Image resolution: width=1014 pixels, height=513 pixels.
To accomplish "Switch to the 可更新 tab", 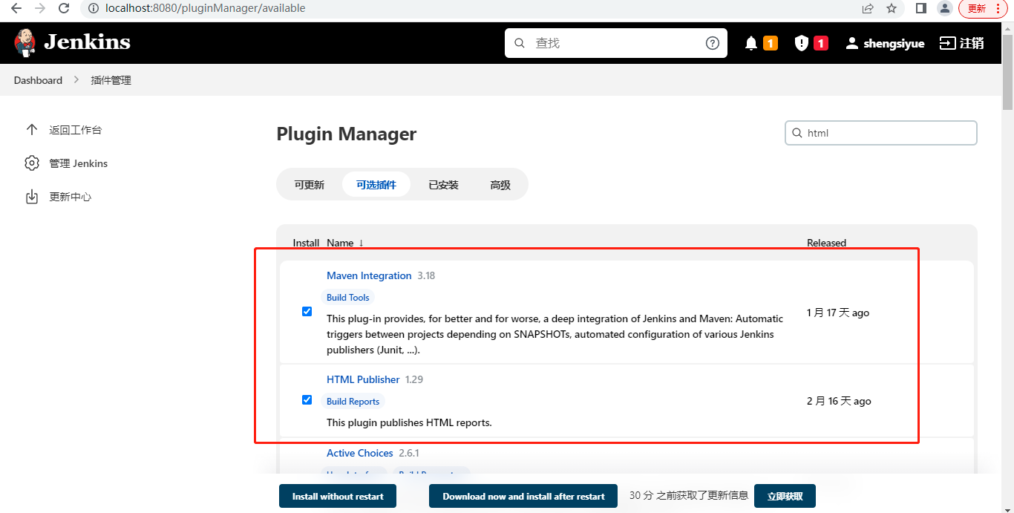I will coord(310,185).
